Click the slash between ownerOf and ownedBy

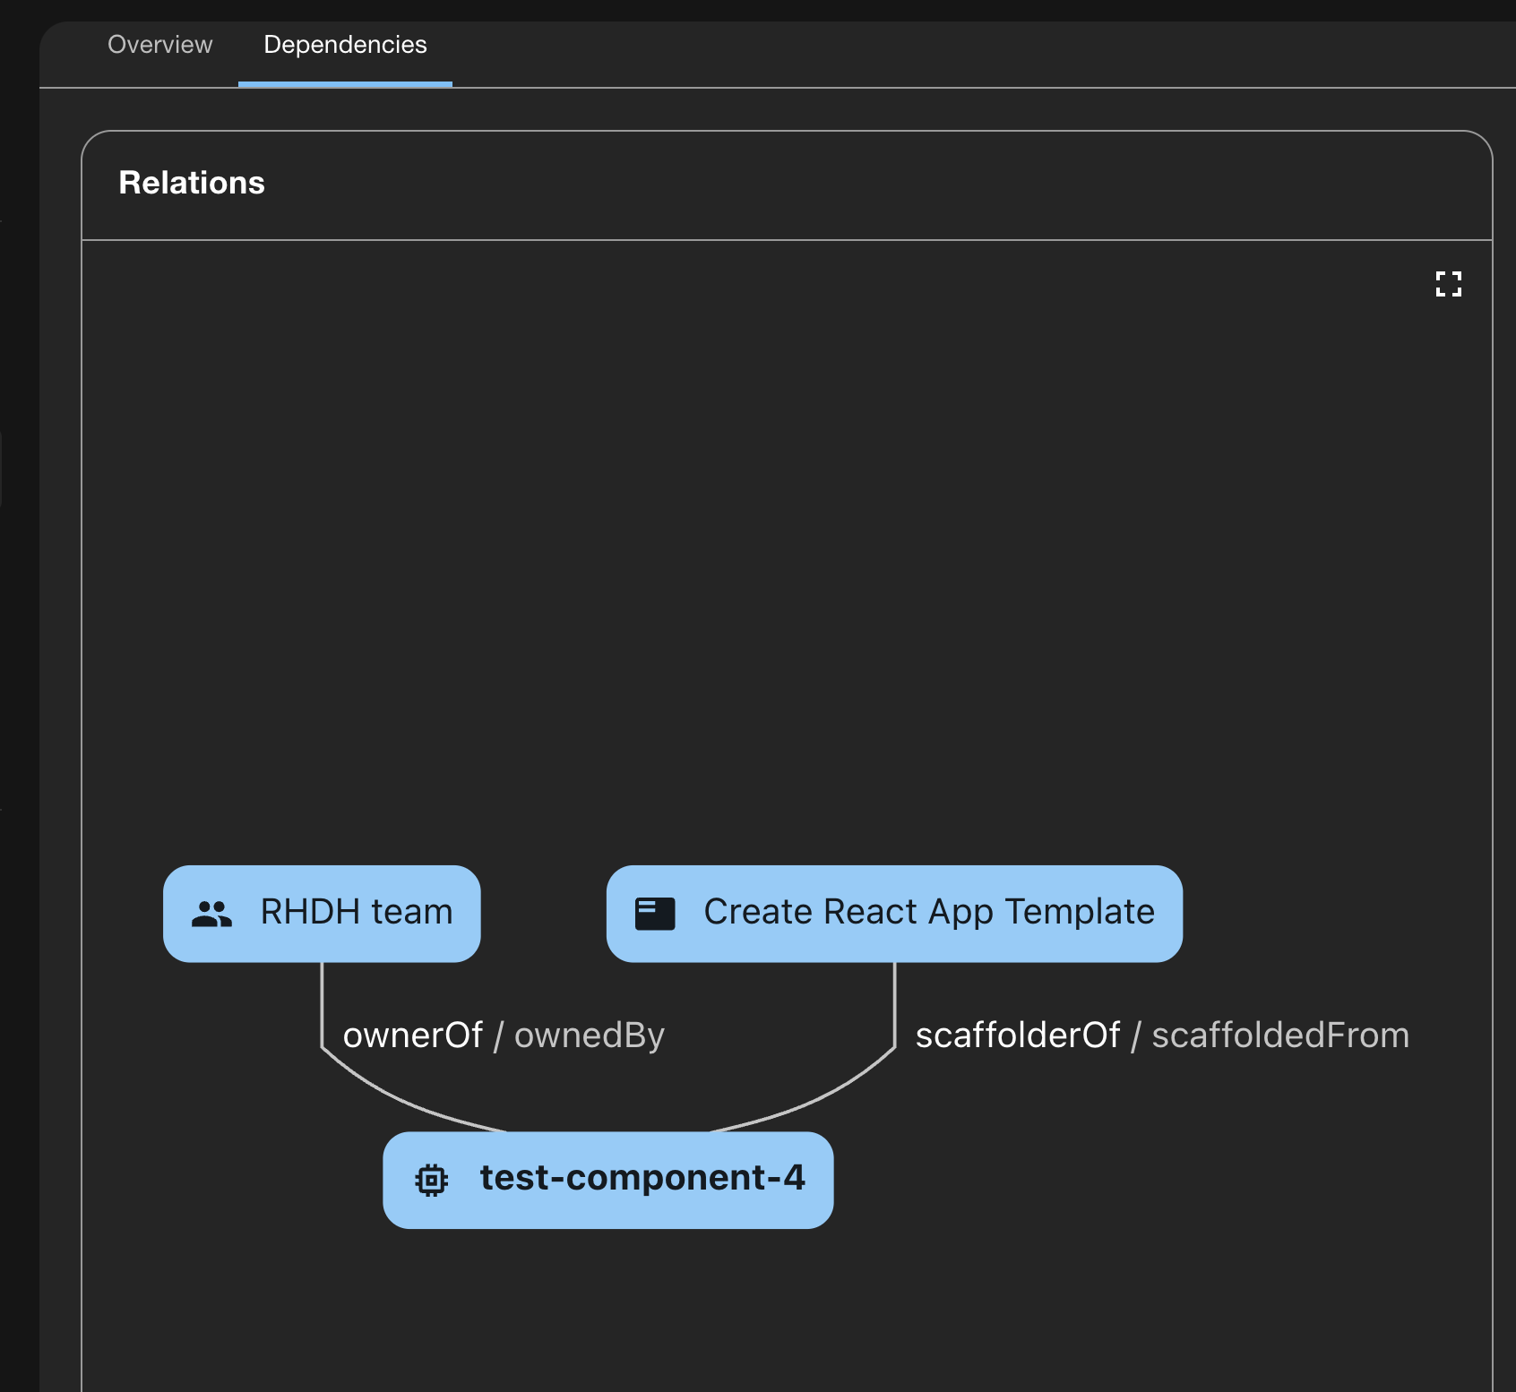click(498, 1036)
